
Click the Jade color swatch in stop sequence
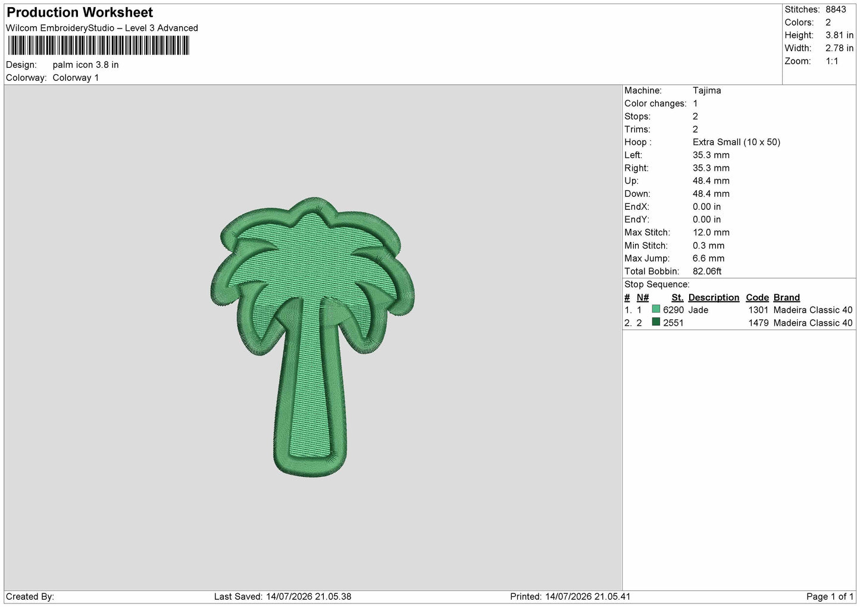click(656, 309)
